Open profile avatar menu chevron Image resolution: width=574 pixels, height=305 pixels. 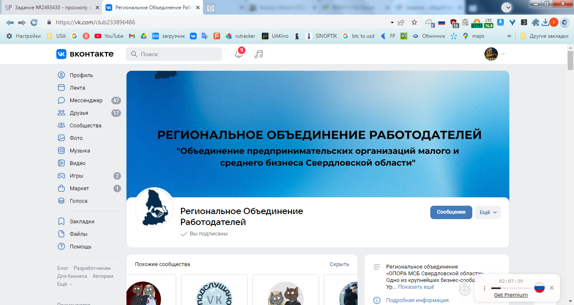pos(503,54)
